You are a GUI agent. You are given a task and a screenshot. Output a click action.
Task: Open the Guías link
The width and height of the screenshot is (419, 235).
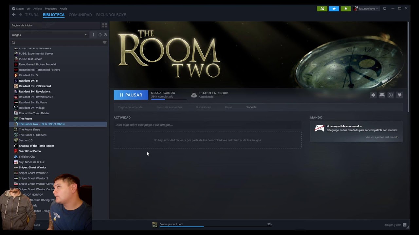click(x=228, y=107)
